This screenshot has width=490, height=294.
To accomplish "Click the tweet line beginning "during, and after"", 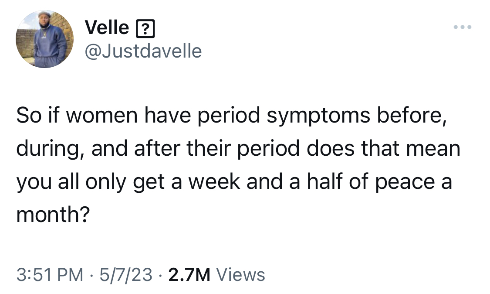I will click(238, 149).
